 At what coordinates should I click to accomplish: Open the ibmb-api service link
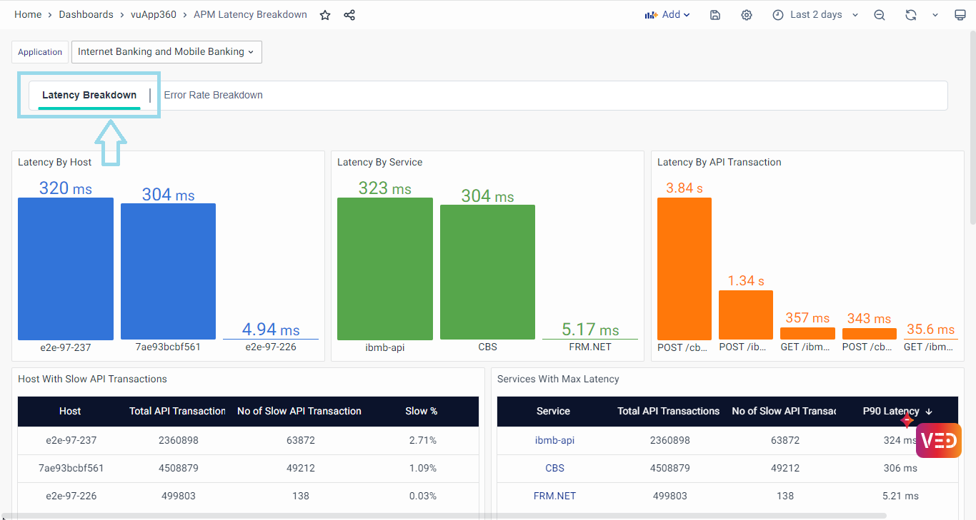tap(554, 440)
